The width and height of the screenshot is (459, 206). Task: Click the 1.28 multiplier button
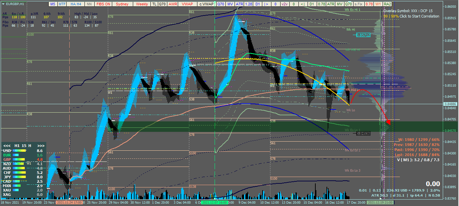pos(248,4)
